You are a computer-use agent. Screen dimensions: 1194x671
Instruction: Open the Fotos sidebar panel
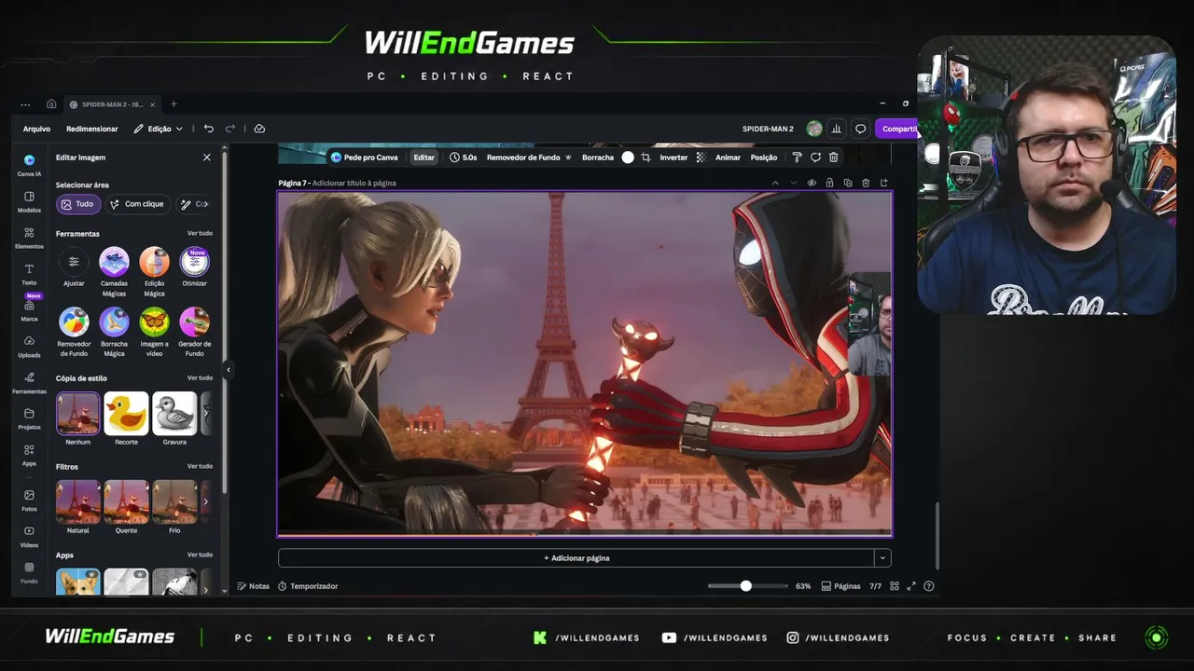coord(29,500)
